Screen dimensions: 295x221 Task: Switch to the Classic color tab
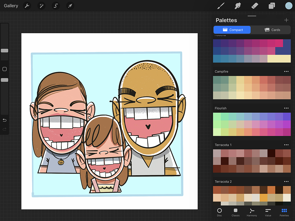point(235,212)
